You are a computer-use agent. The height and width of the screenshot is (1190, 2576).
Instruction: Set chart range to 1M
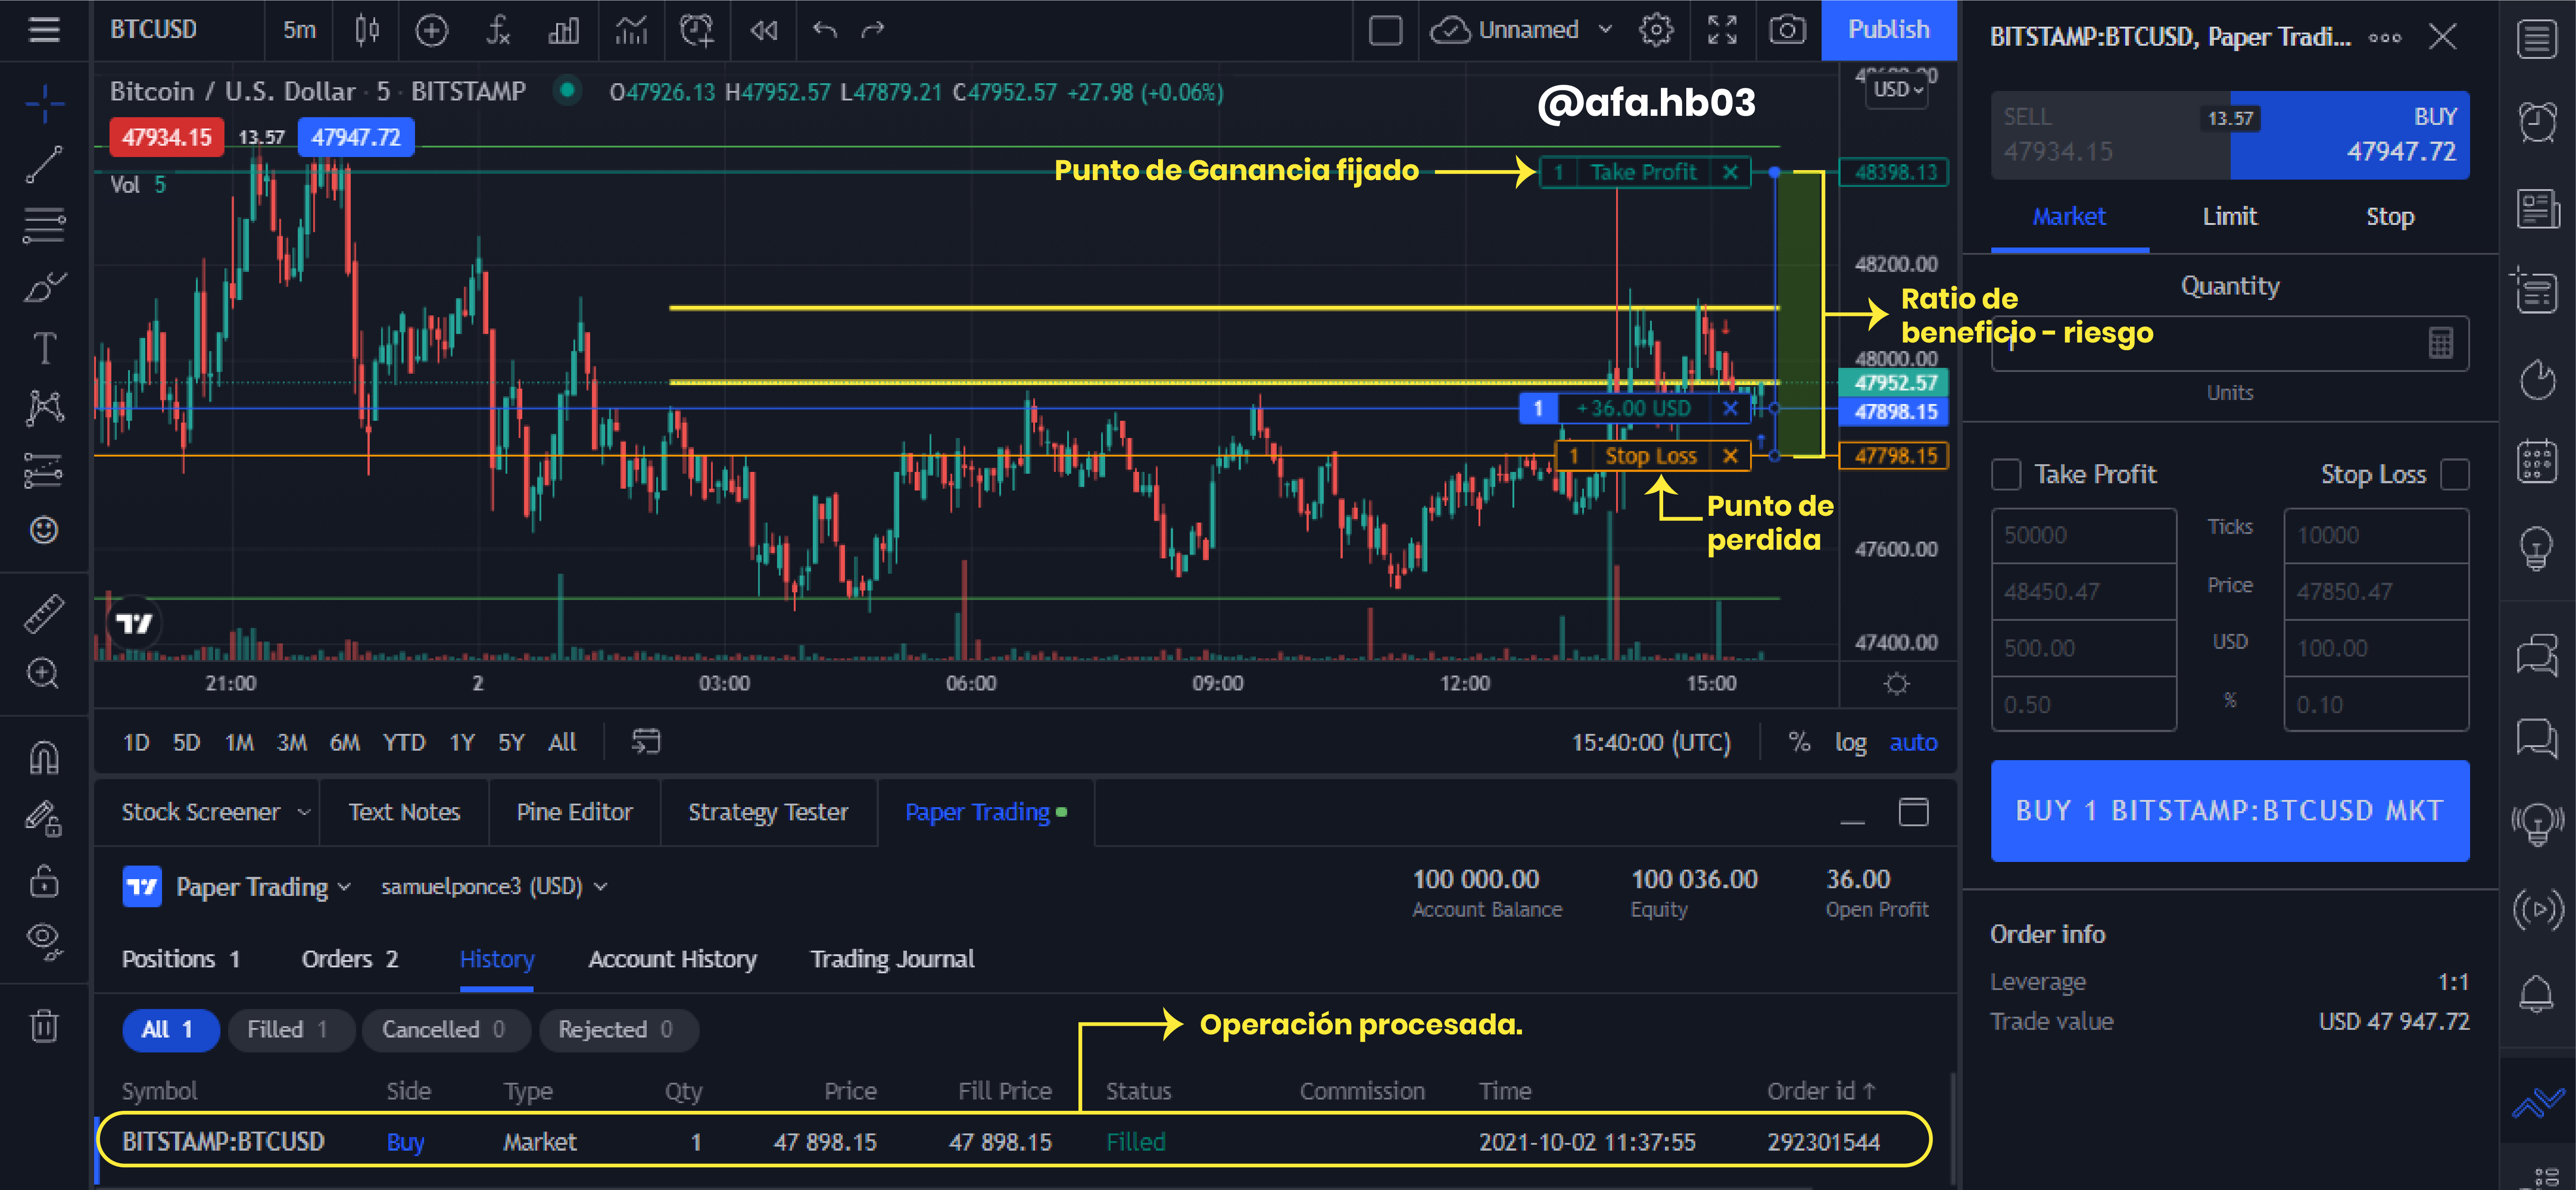pos(239,742)
